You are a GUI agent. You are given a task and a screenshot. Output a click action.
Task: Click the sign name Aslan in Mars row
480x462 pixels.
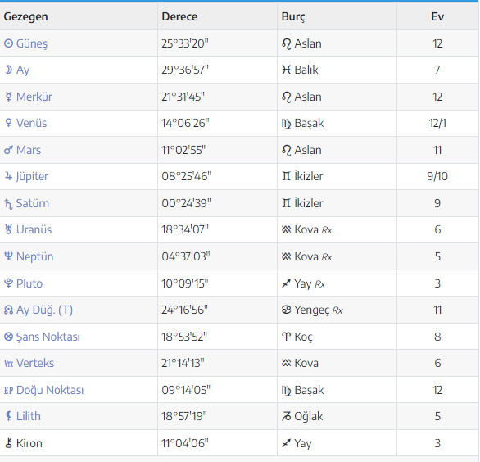(x=308, y=150)
